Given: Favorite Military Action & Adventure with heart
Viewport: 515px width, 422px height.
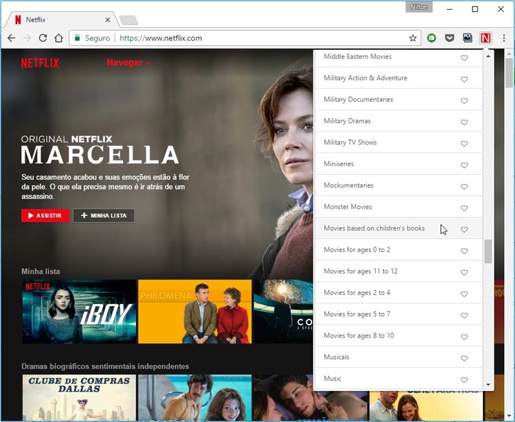Looking at the screenshot, I should click(464, 79).
